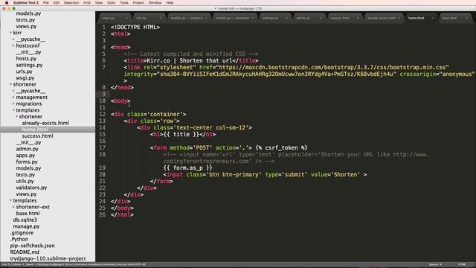
Task: Open the Tools menu
Action: (x=124, y=3)
